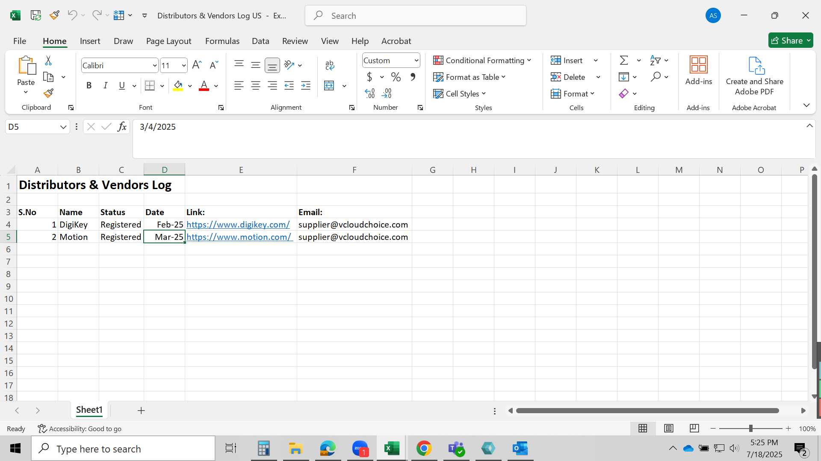This screenshot has height=461, width=821.
Task: Click the AutoSum sigma icon
Action: pos(624,60)
